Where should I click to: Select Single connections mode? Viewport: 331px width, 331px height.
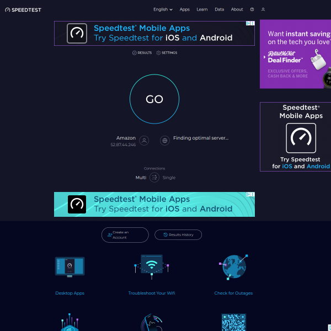pyautogui.click(x=169, y=178)
